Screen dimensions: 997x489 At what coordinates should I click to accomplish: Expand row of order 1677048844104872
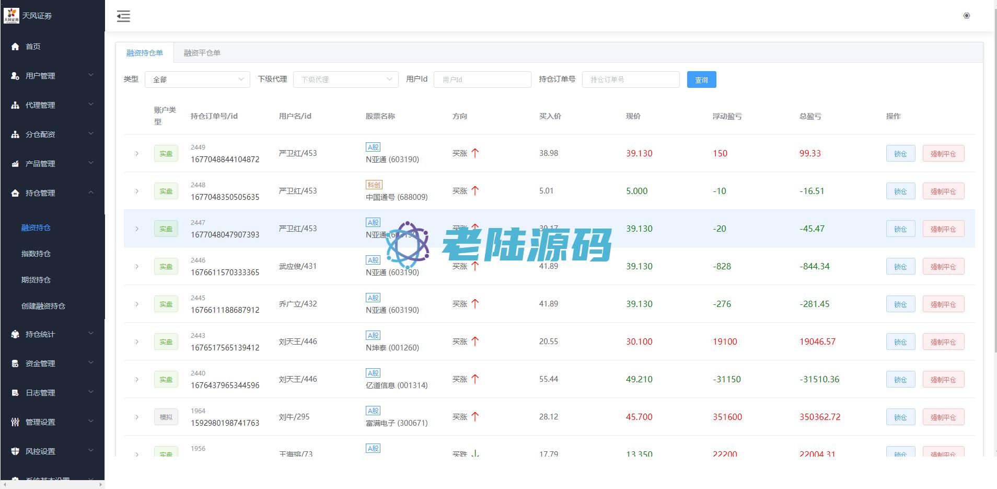coord(137,153)
